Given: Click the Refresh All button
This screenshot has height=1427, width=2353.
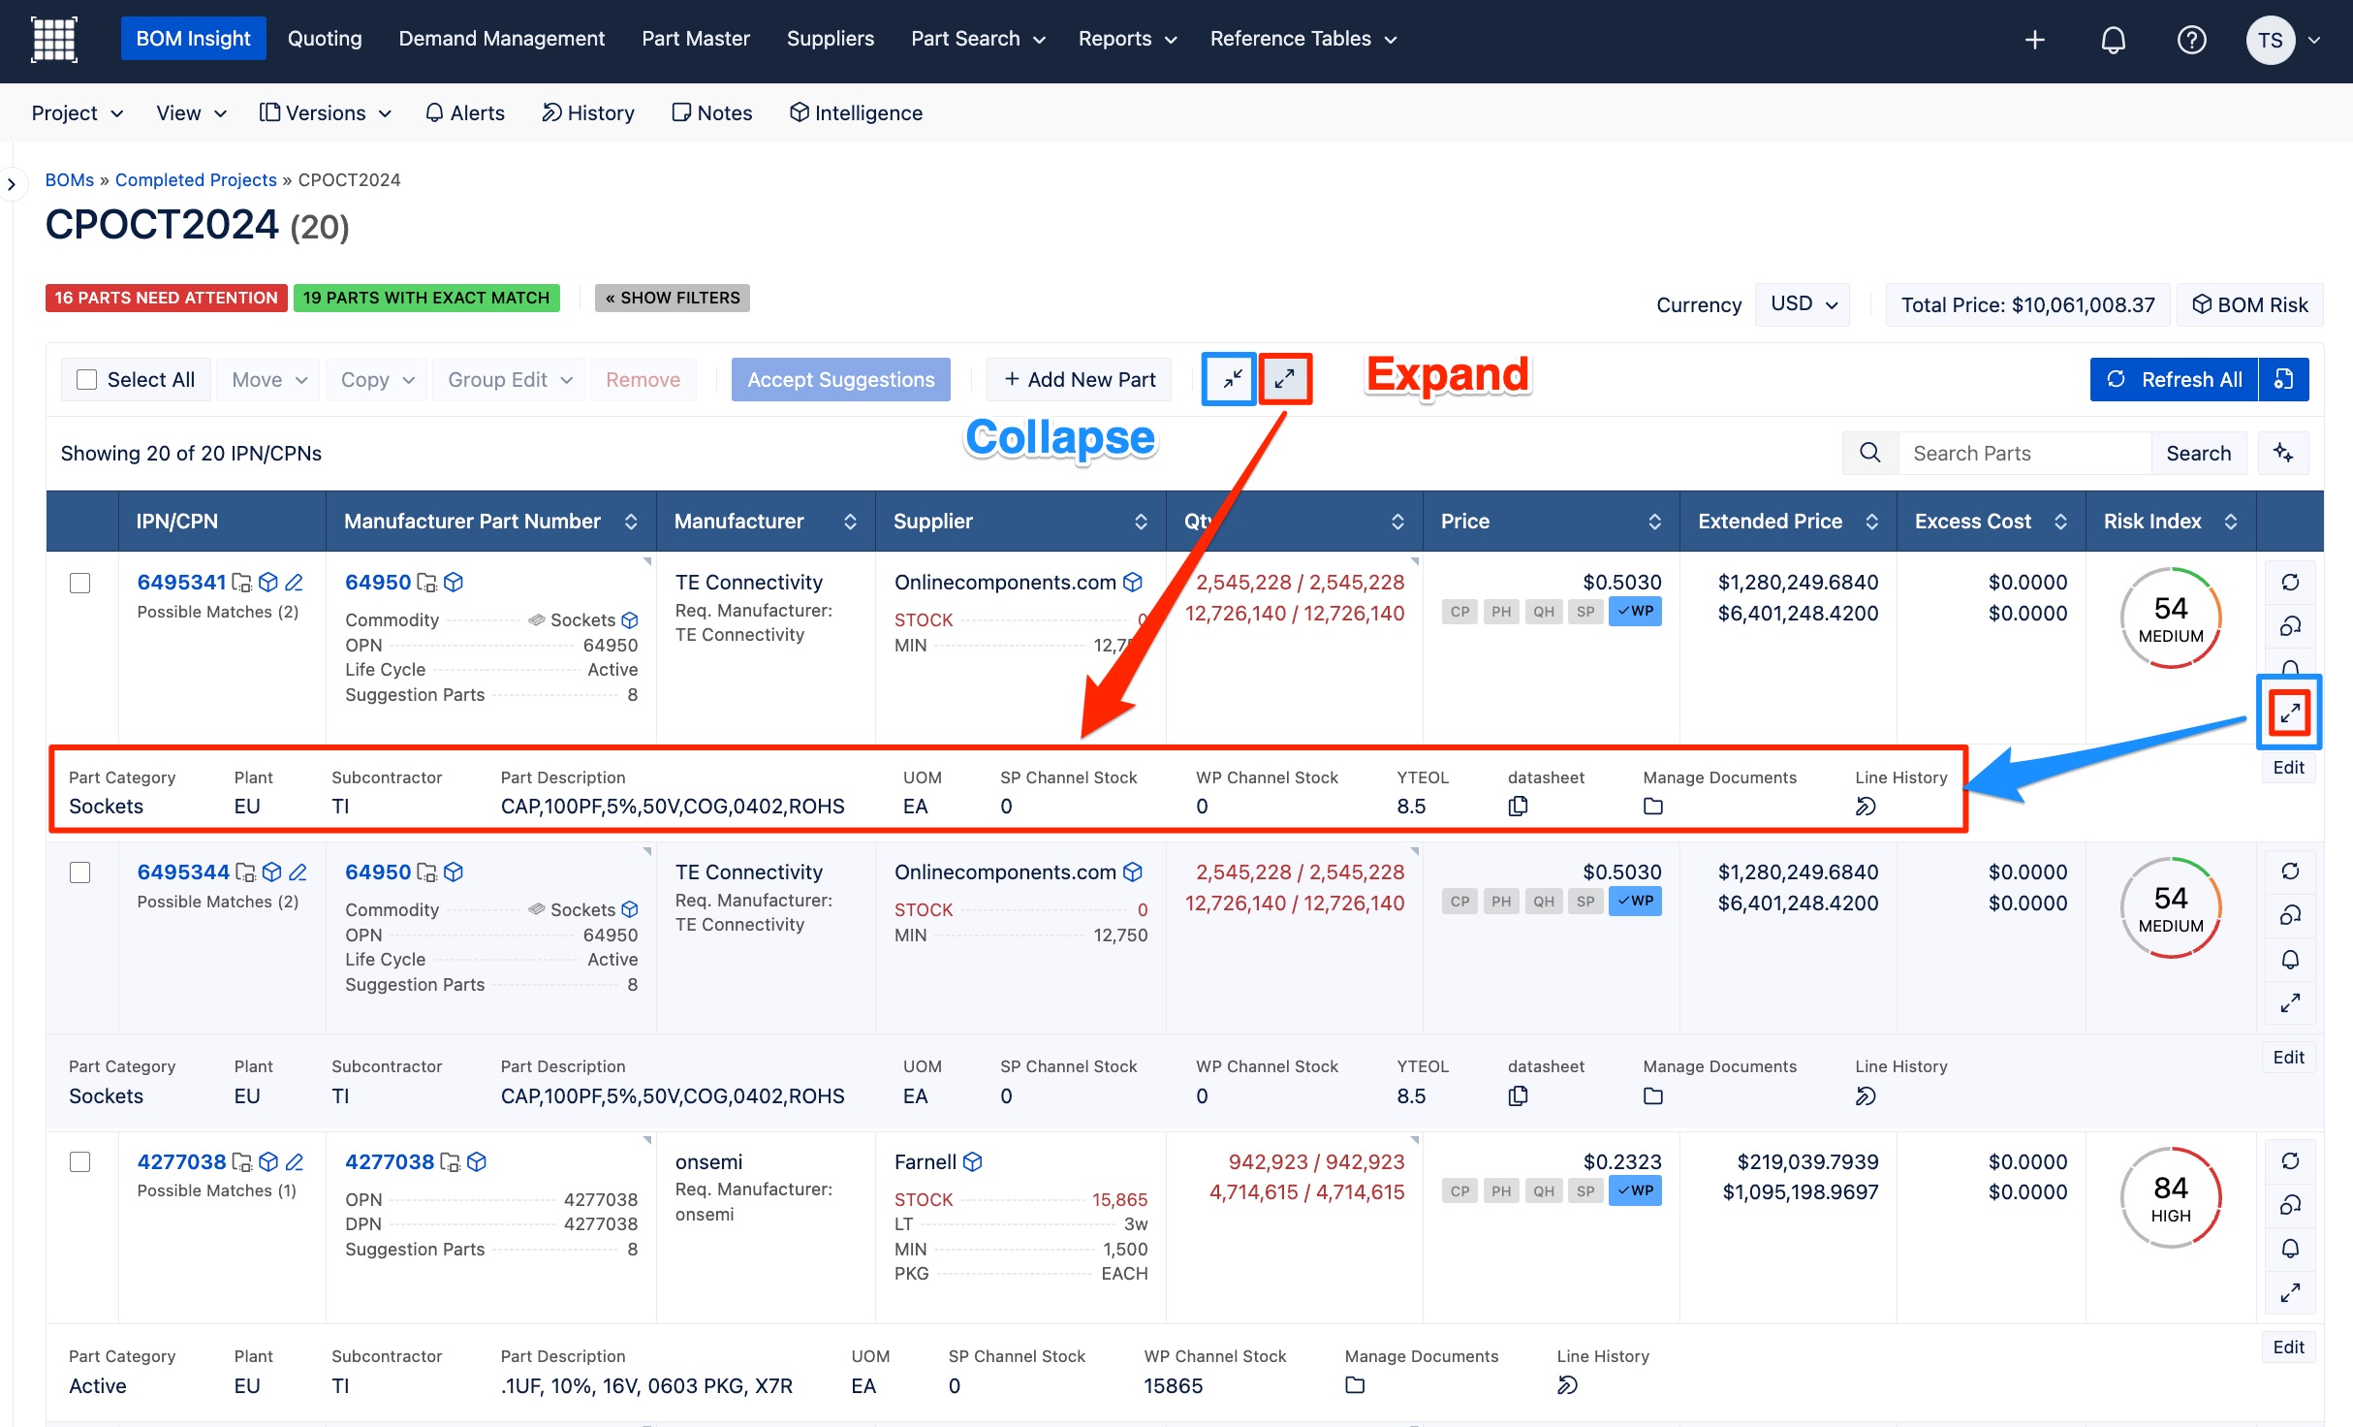Looking at the screenshot, I should [x=2175, y=379].
